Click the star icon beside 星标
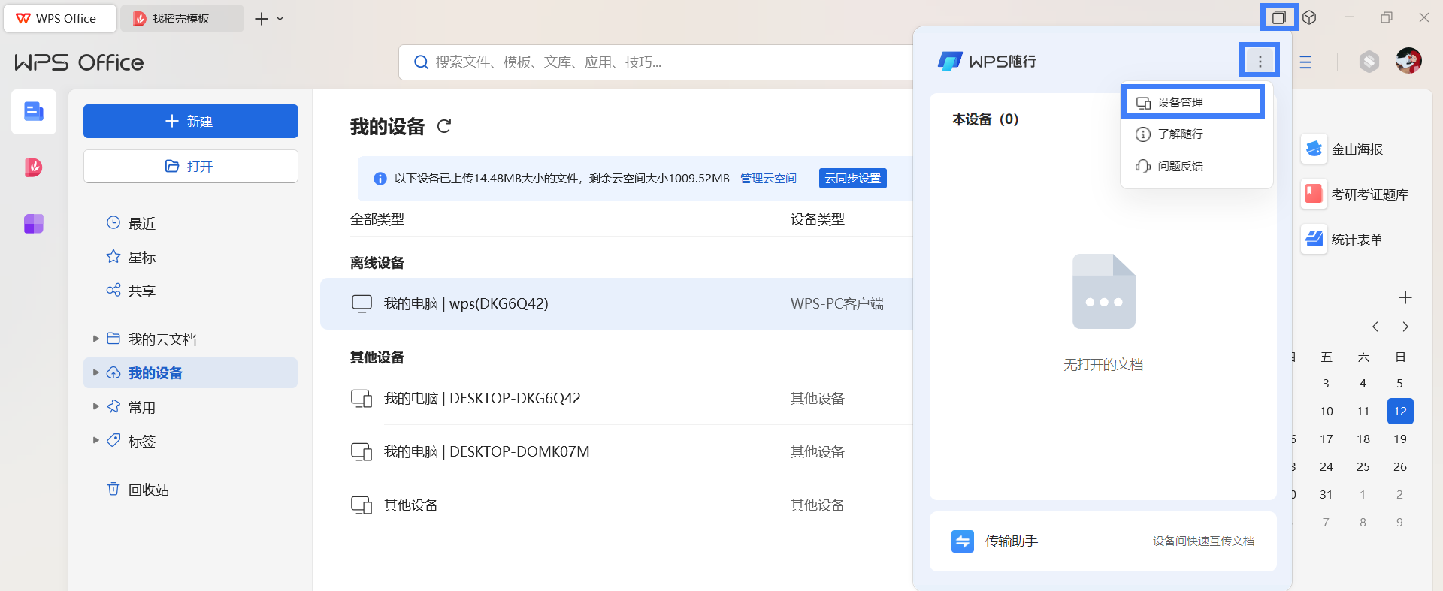This screenshot has width=1443, height=591. tap(113, 257)
